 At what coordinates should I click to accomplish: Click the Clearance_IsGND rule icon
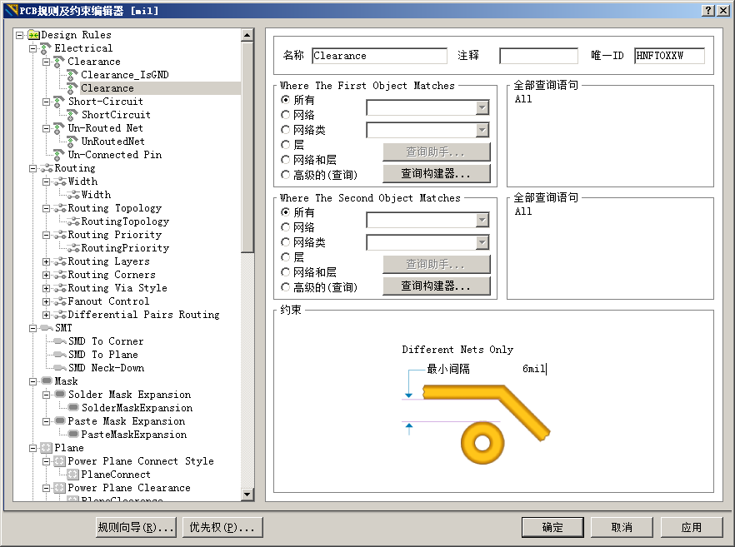(x=72, y=75)
